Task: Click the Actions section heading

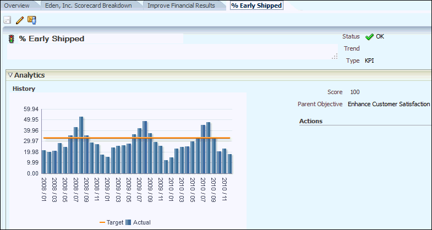Action: point(311,121)
